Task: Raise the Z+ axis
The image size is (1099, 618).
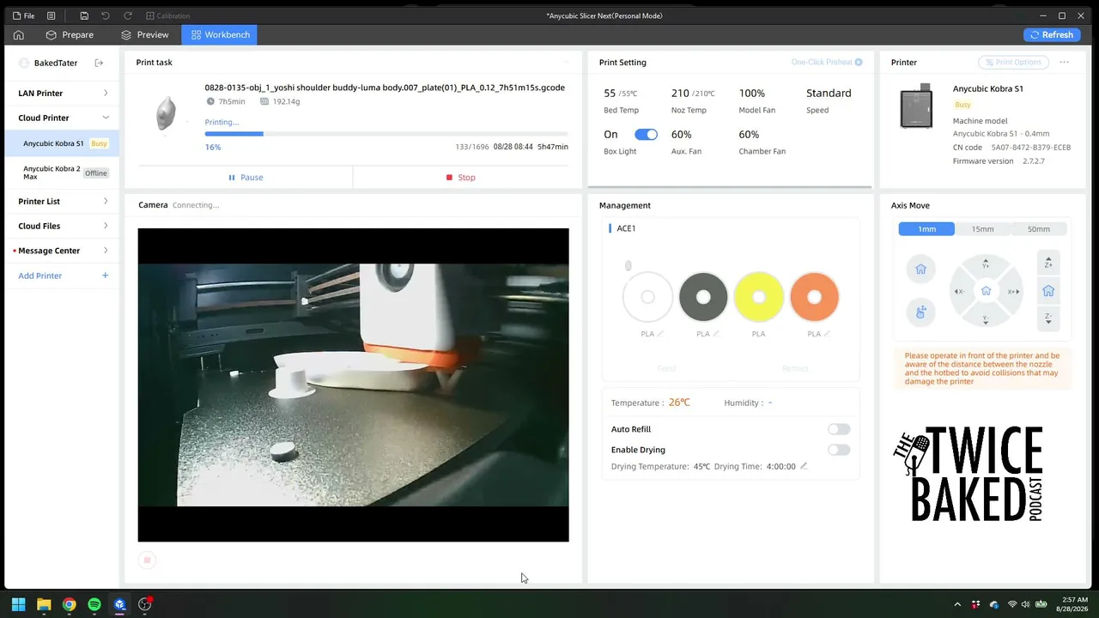Action: click(x=1048, y=263)
